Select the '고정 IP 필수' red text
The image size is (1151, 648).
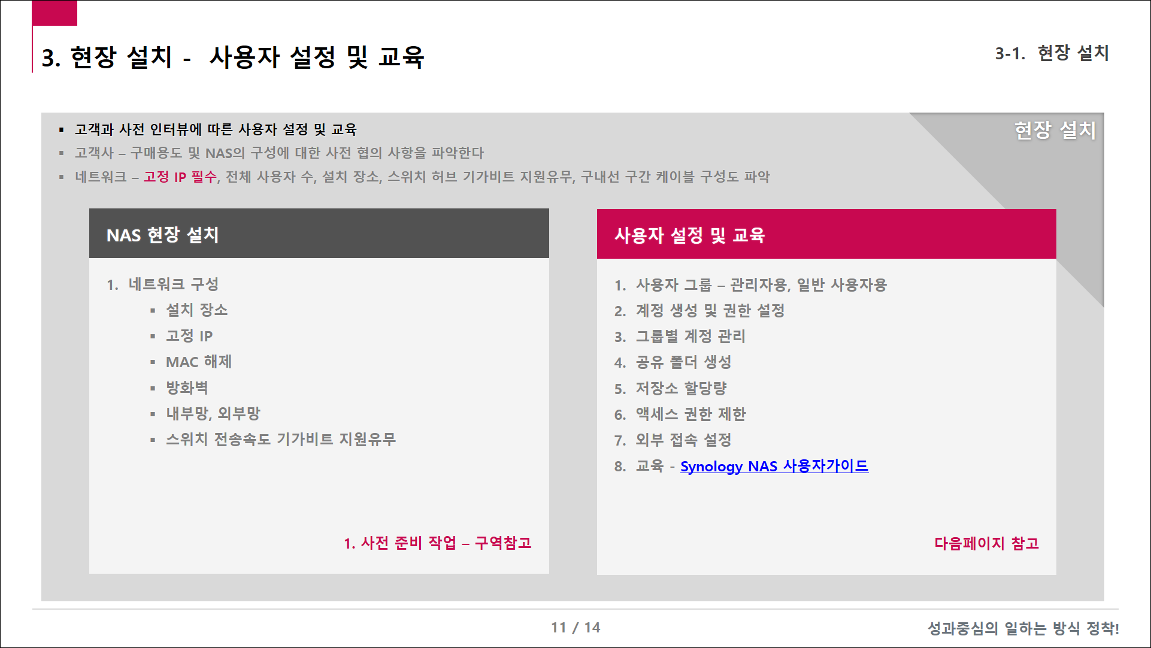click(x=180, y=177)
